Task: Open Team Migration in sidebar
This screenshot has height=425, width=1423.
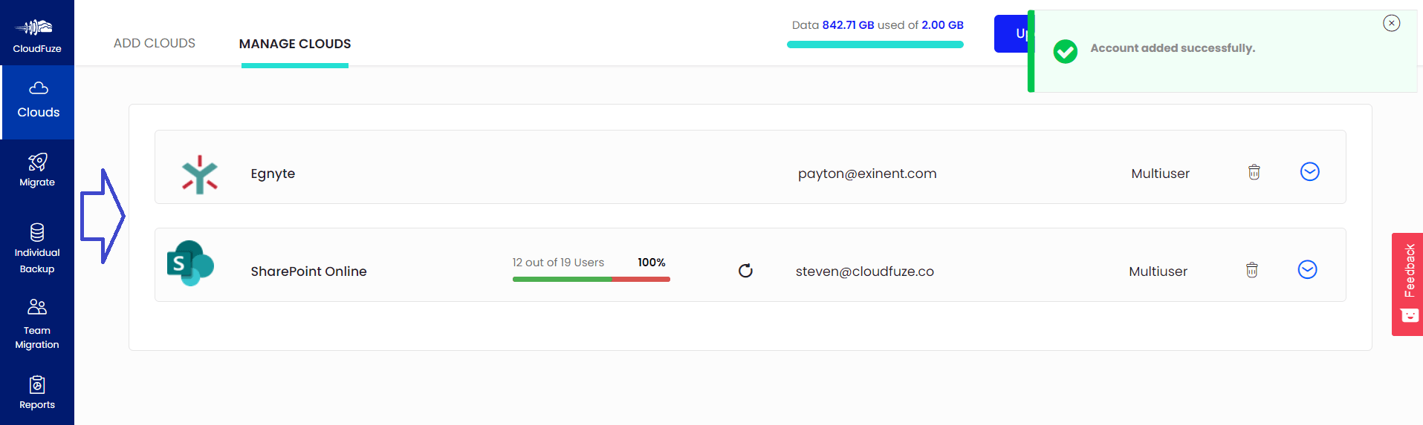Action: tap(37, 324)
